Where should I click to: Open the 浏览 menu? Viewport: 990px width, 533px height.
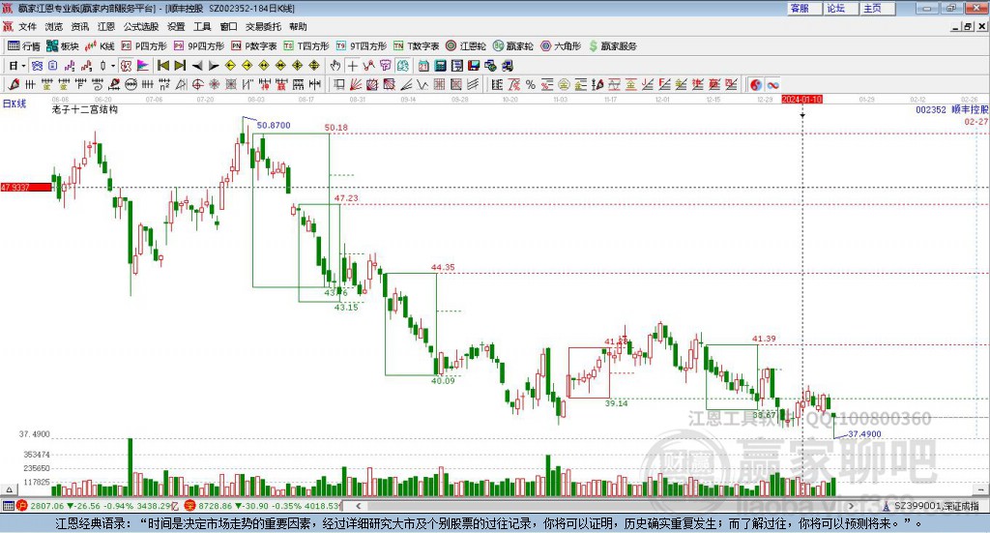click(x=54, y=26)
